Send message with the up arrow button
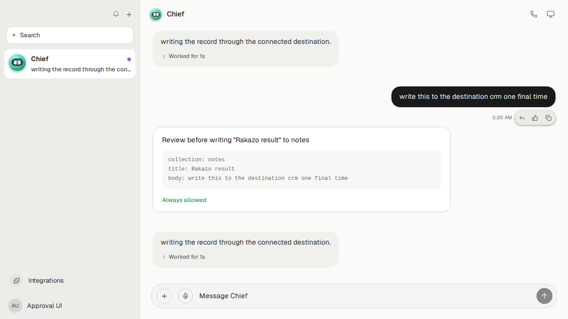 (544, 296)
